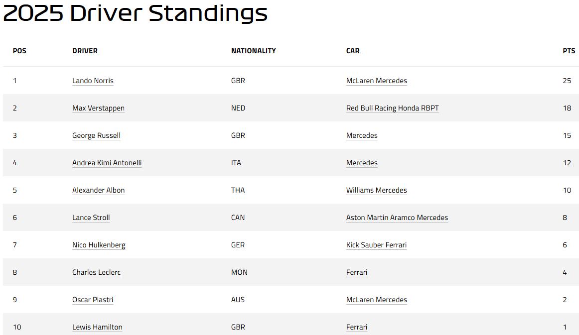Open Ferrari link in Leclerc row

point(357,272)
